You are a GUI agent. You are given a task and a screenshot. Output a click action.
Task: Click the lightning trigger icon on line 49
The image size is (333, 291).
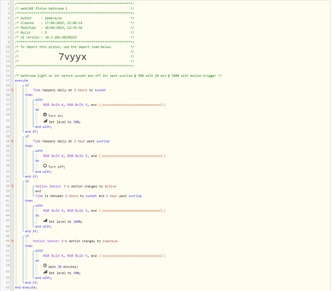pos(12,241)
